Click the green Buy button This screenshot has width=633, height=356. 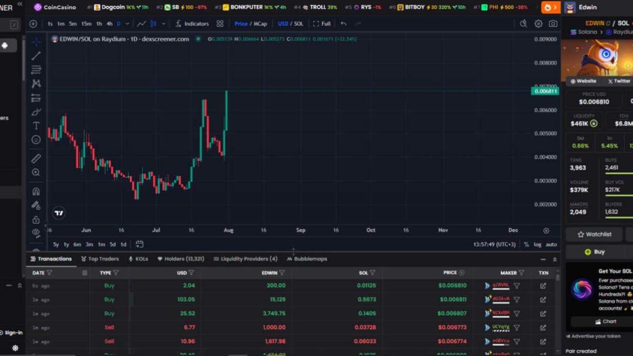tap(594, 252)
